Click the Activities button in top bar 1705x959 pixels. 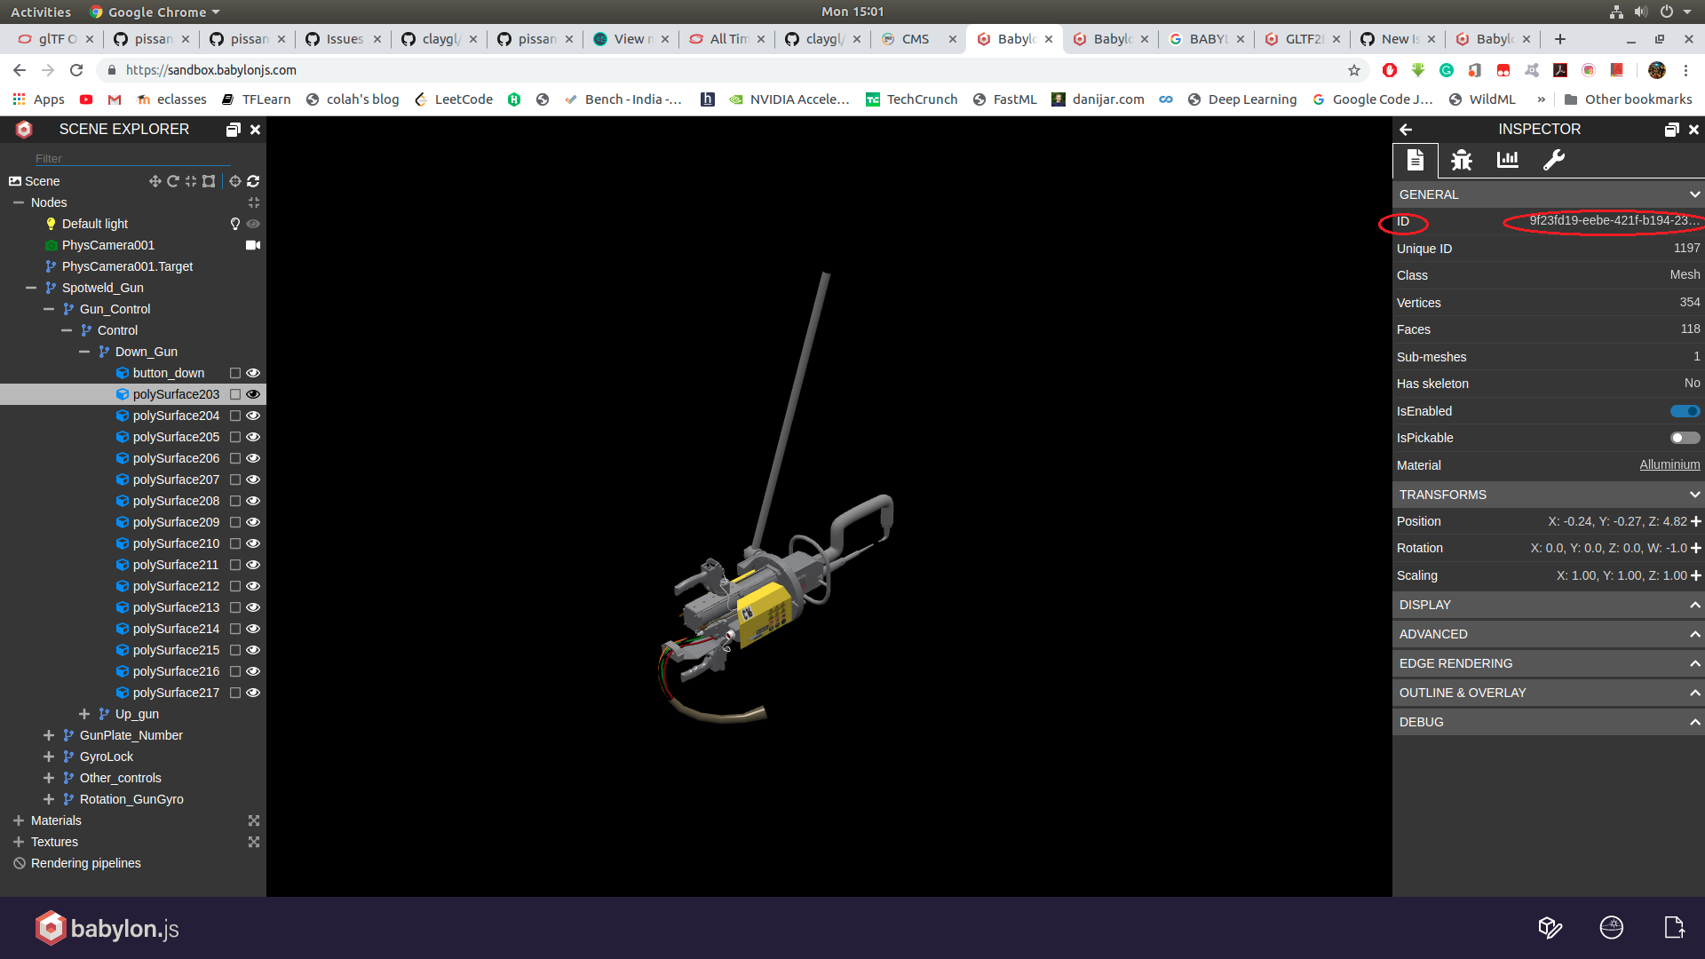[41, 12]
